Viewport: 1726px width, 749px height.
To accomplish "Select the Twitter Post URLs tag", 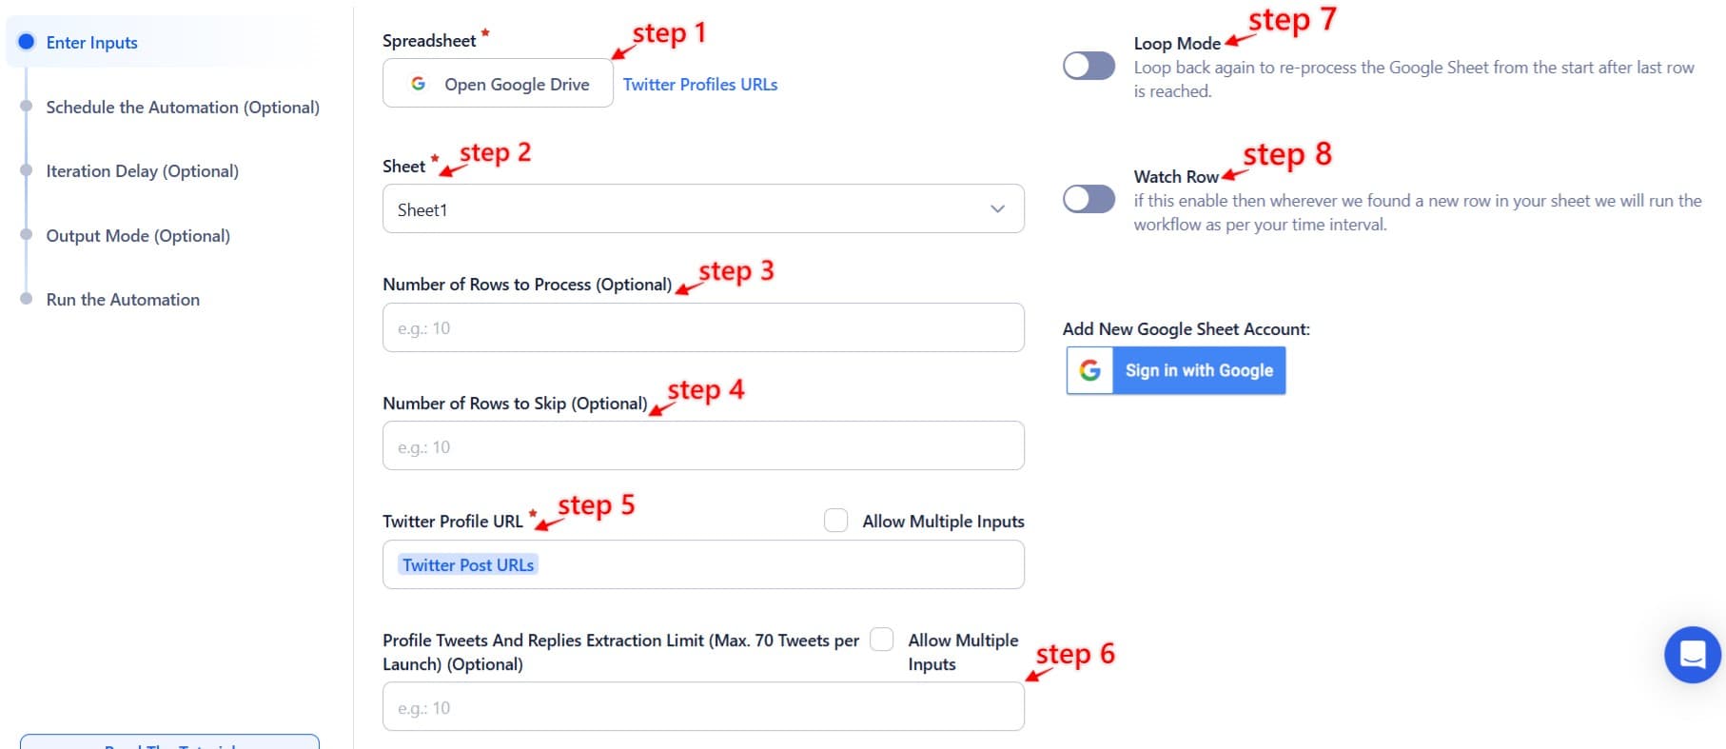I will tap(467, 564).
